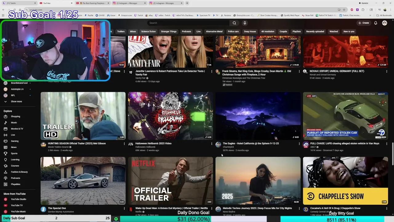394x222 pixels.
Task: Open BeardMeatsFood subscription channel
Action: pos(18,83)
